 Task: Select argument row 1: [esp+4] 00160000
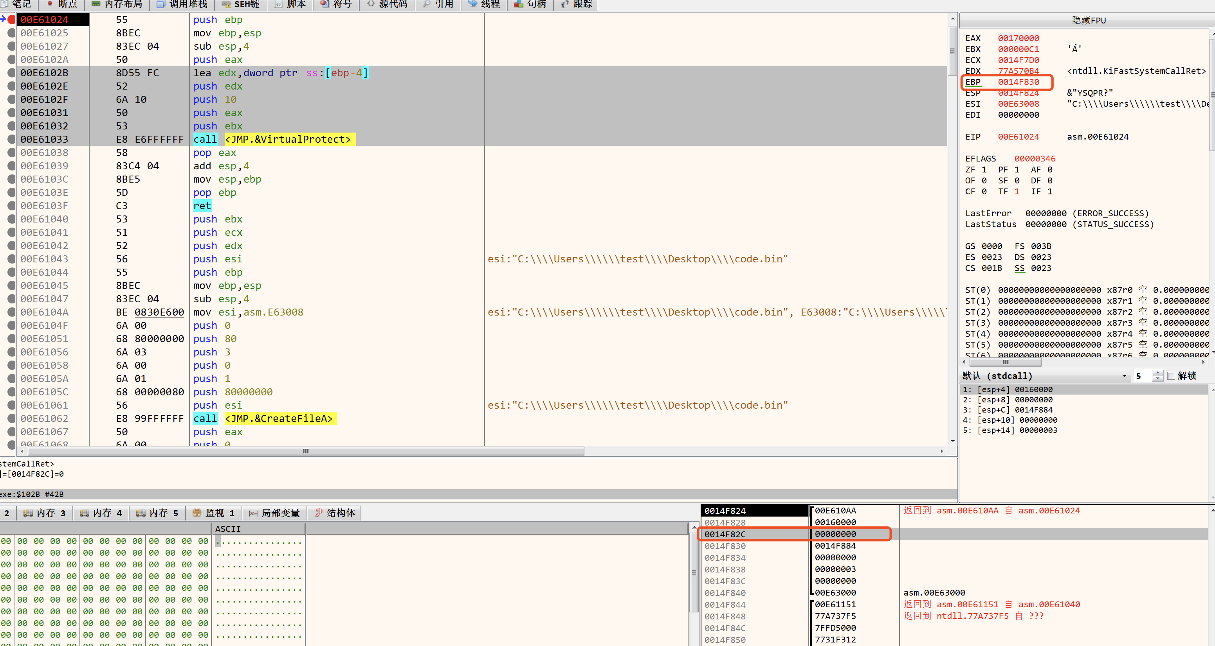coord(1083,389)
